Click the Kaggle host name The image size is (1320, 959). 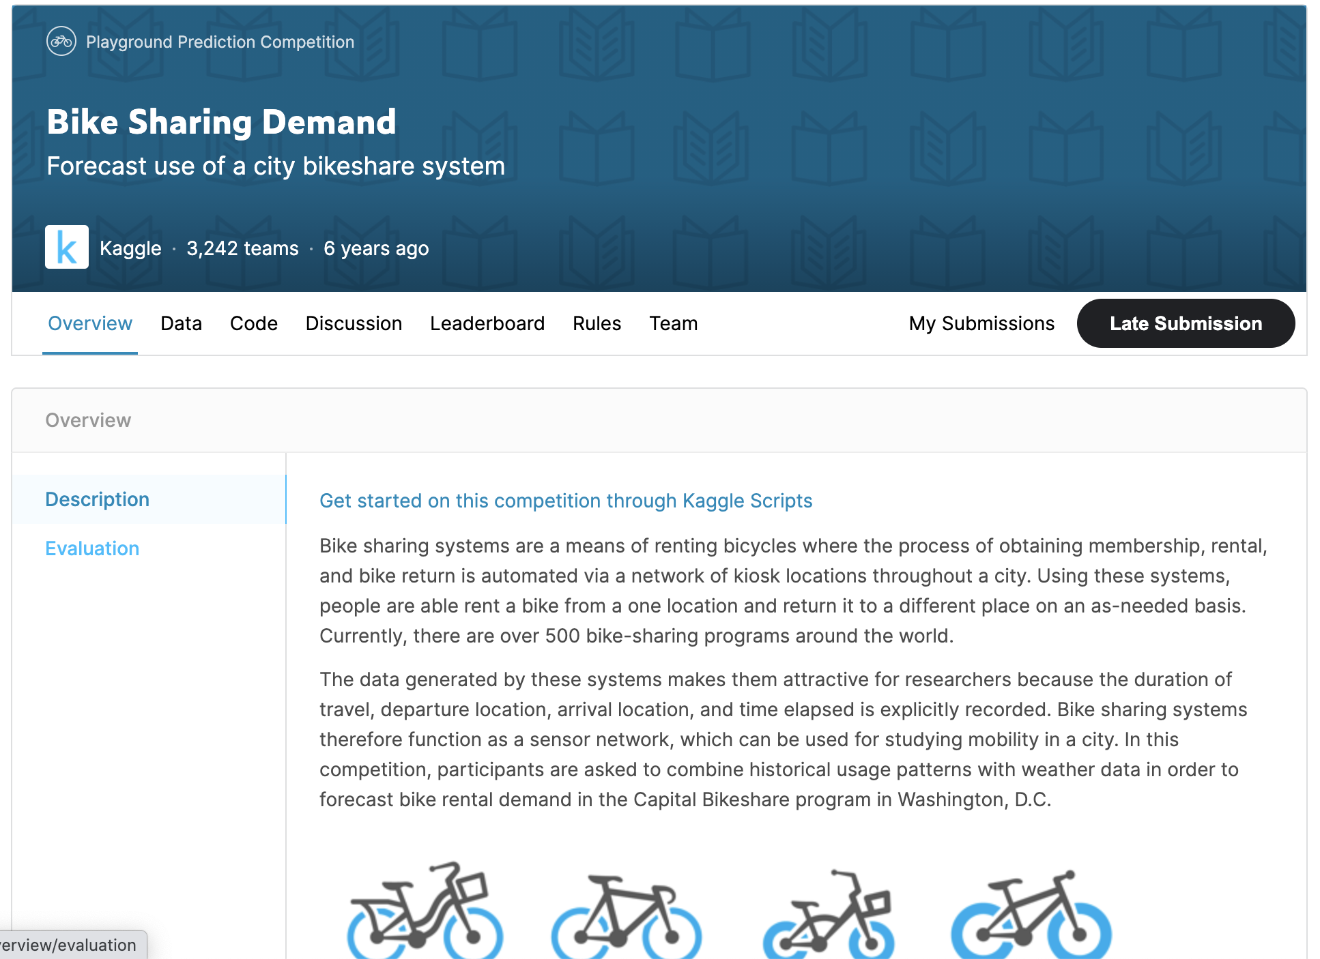(x=130, y=248)
